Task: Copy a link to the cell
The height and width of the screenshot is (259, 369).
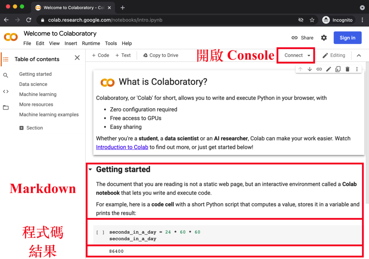Action: click(319, 69)
